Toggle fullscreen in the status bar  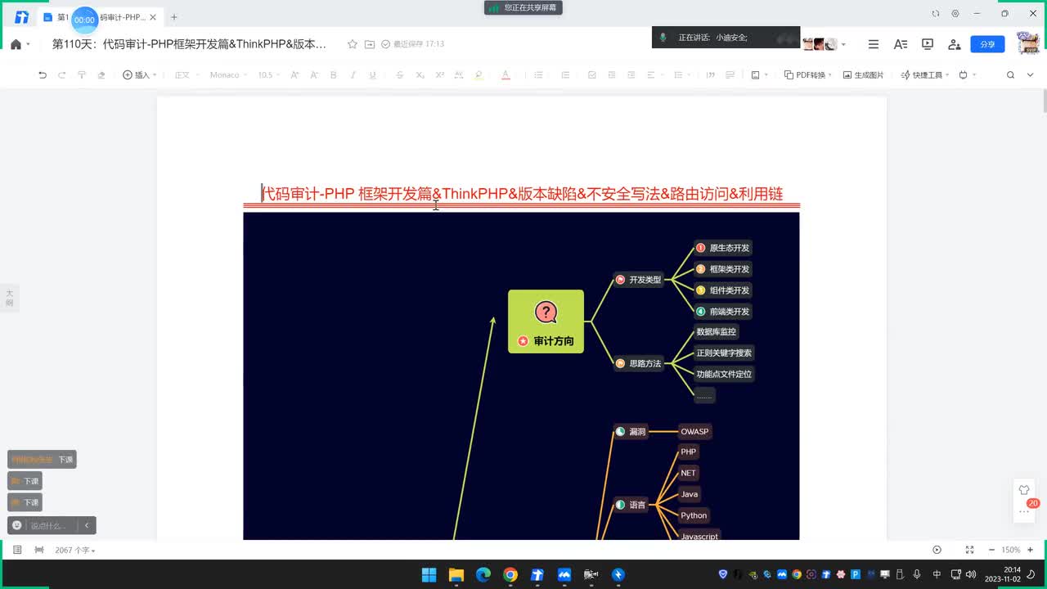[x=969, y=550]
